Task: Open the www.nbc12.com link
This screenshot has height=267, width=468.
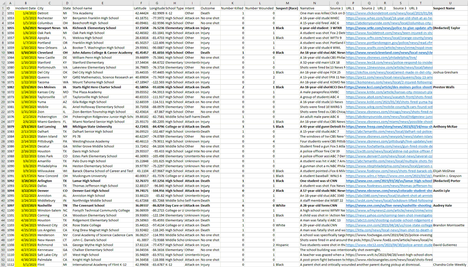Action: (389, 245)
